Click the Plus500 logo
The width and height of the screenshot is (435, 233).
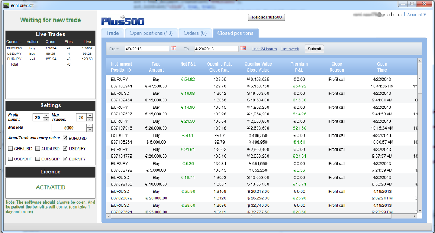[122, 21]
